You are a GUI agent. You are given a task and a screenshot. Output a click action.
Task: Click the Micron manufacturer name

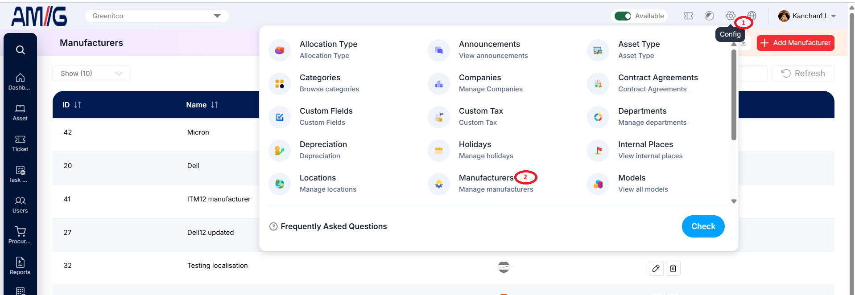(x=198, y=132)
